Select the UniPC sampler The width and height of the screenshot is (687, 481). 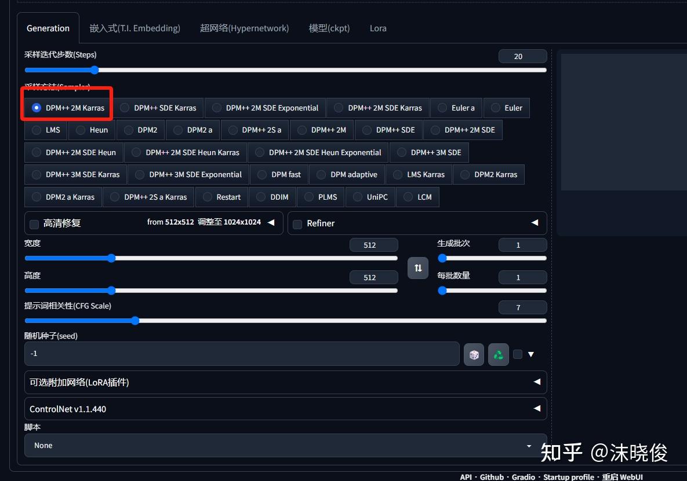(370, 197)
